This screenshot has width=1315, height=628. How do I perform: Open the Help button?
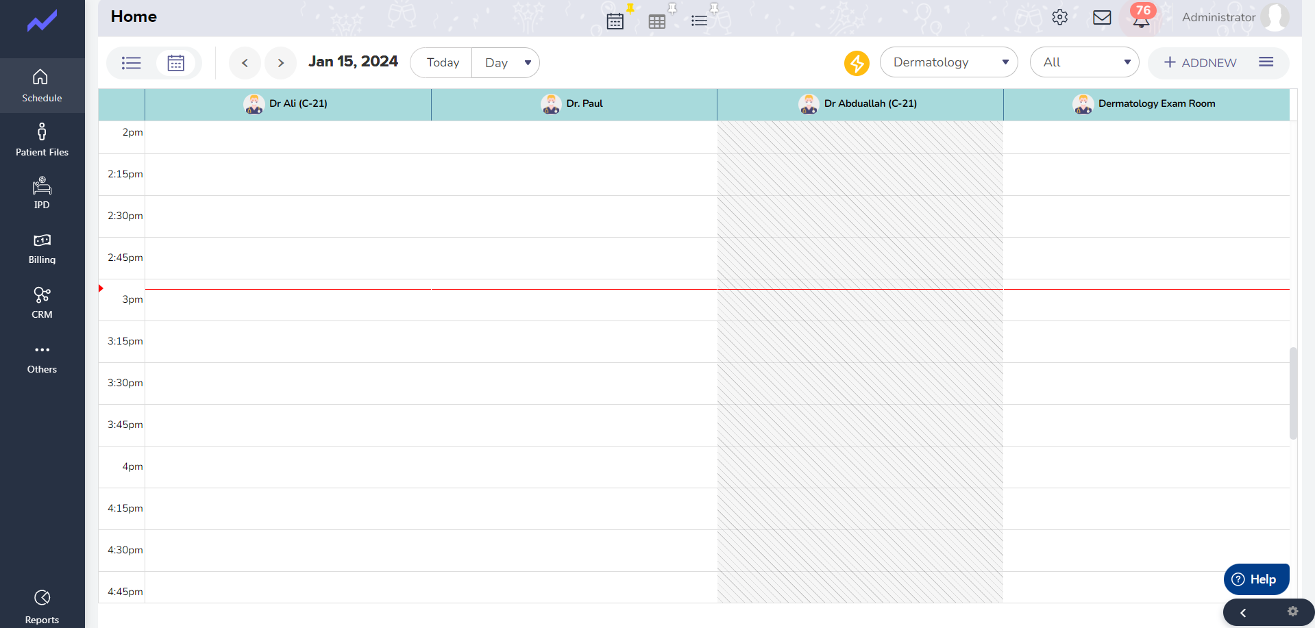tap(1256, 579)
